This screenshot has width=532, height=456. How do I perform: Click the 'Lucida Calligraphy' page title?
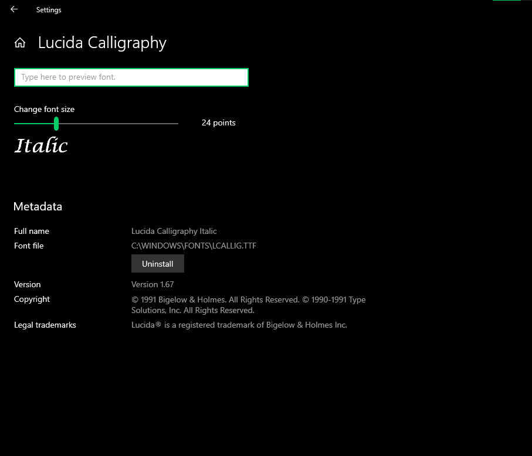point(102,43)
